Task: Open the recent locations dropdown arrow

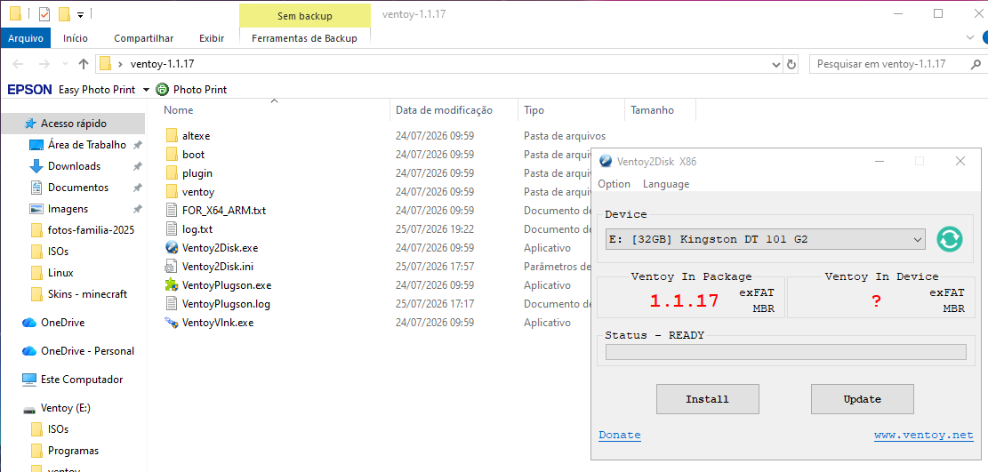Action: pos(65,64)
